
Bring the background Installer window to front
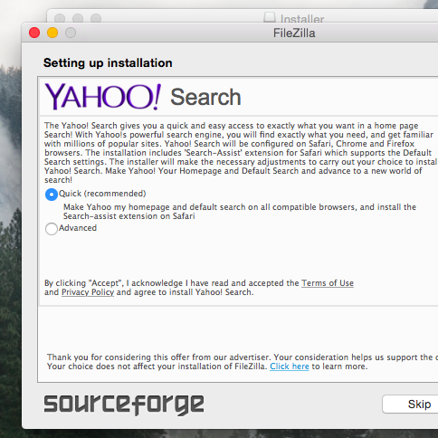pyautogui.click(x=302, y=19)
